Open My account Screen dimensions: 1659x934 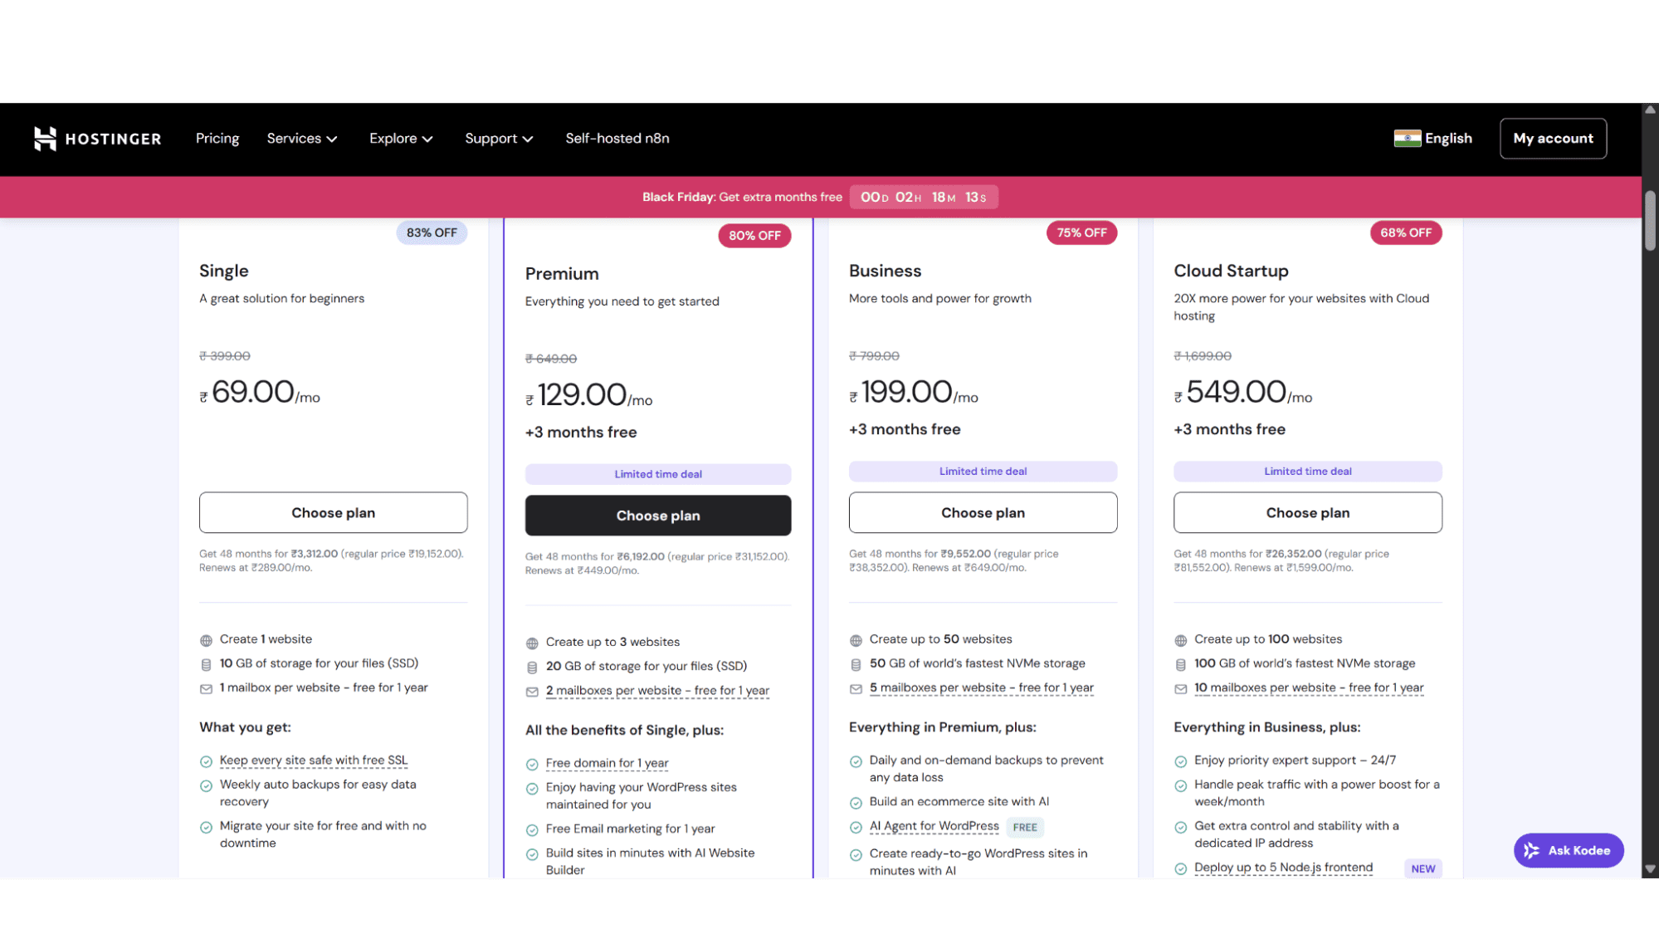tap(1553, 139)
